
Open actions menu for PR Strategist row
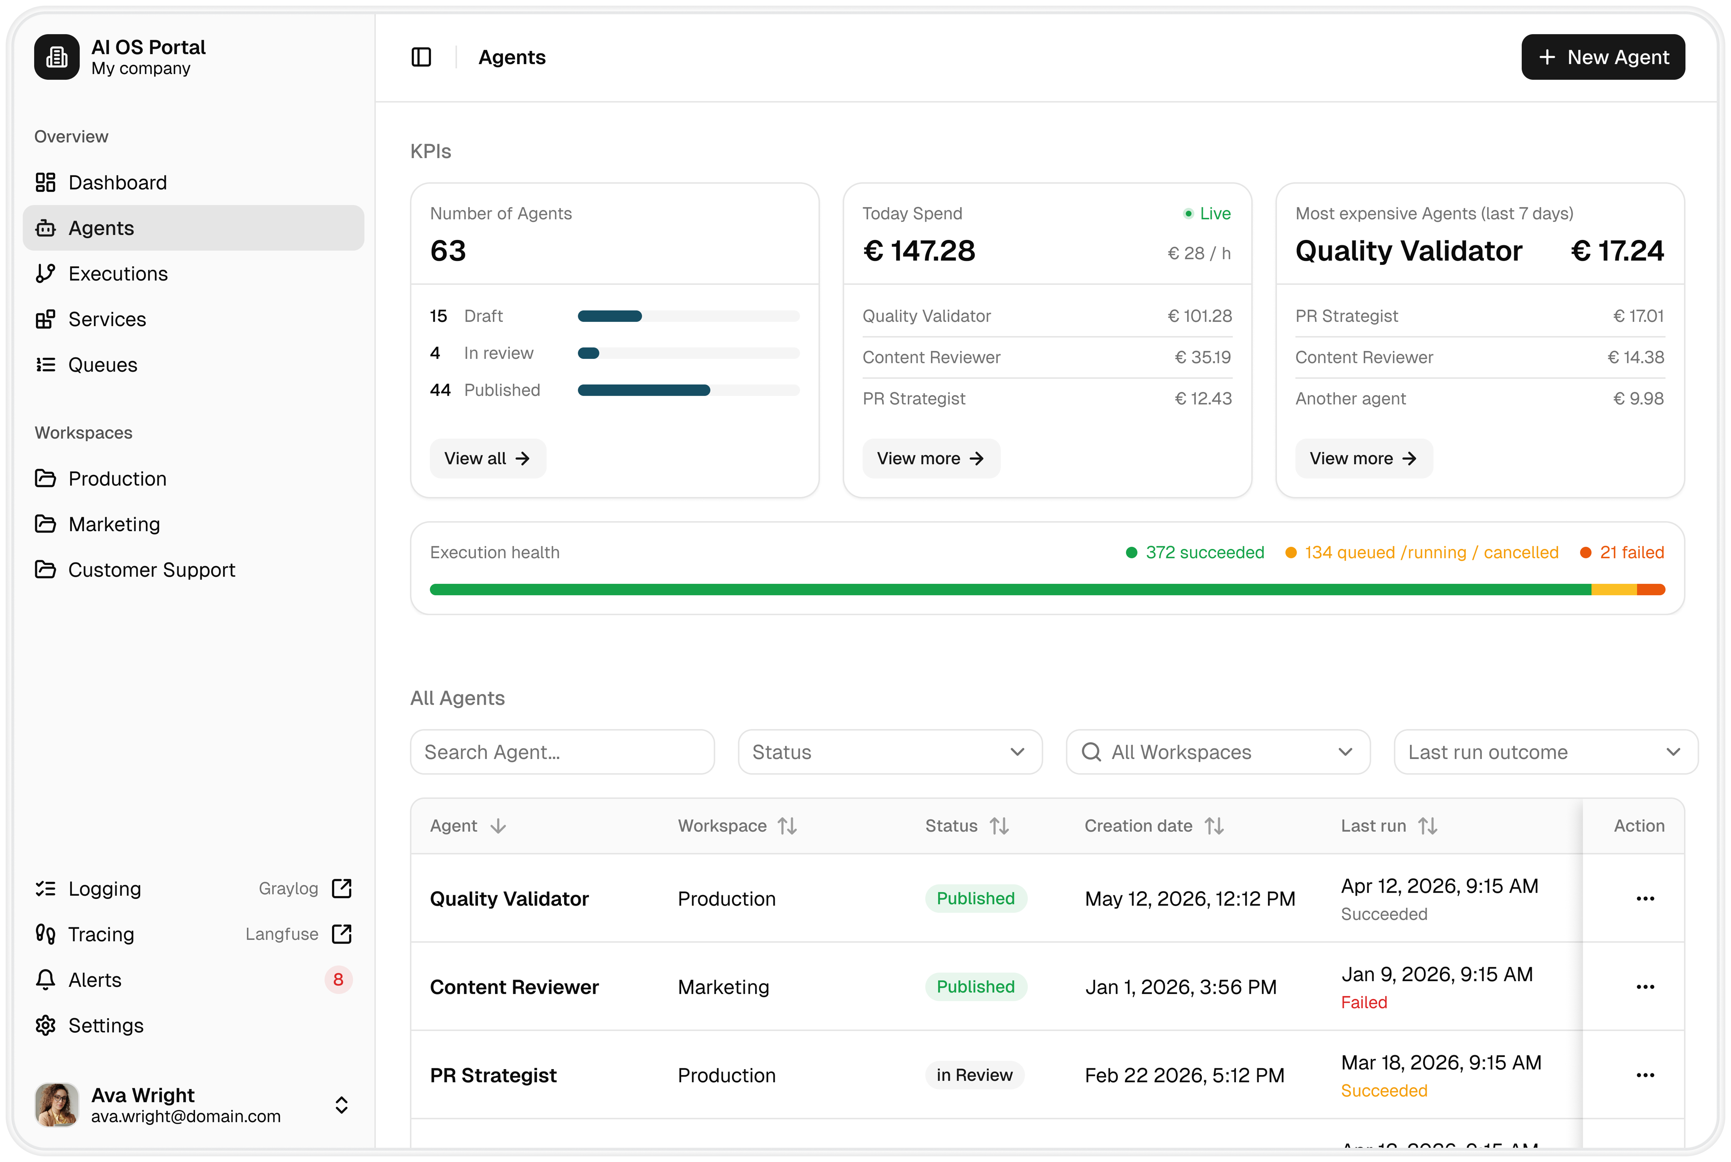tap(1645, 1075)
